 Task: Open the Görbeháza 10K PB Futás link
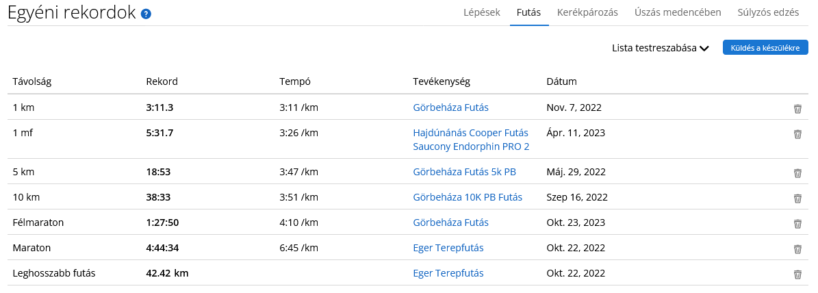468,197
